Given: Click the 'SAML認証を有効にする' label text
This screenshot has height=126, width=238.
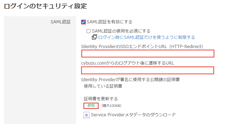Looking at the screenshot, I should 109,22.
